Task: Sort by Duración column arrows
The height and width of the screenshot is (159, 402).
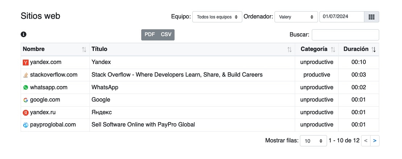Action: [x=374, y=50]
